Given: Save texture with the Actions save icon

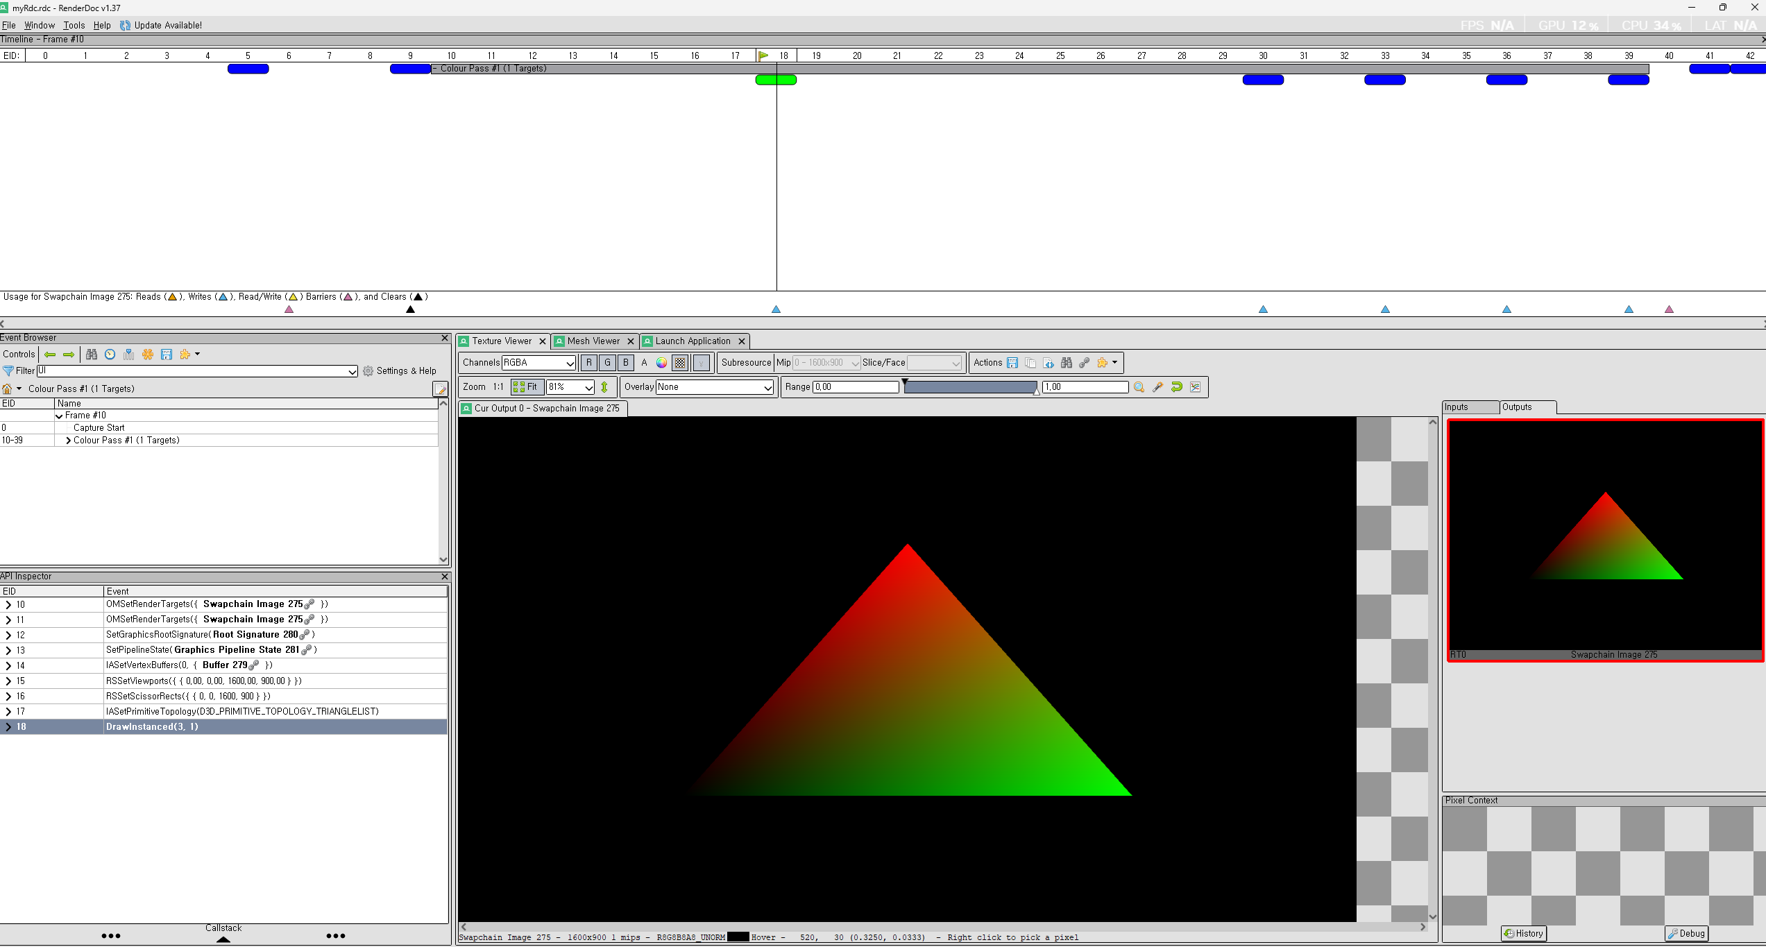Looking at the screenshot, I should click(1012, 363).
